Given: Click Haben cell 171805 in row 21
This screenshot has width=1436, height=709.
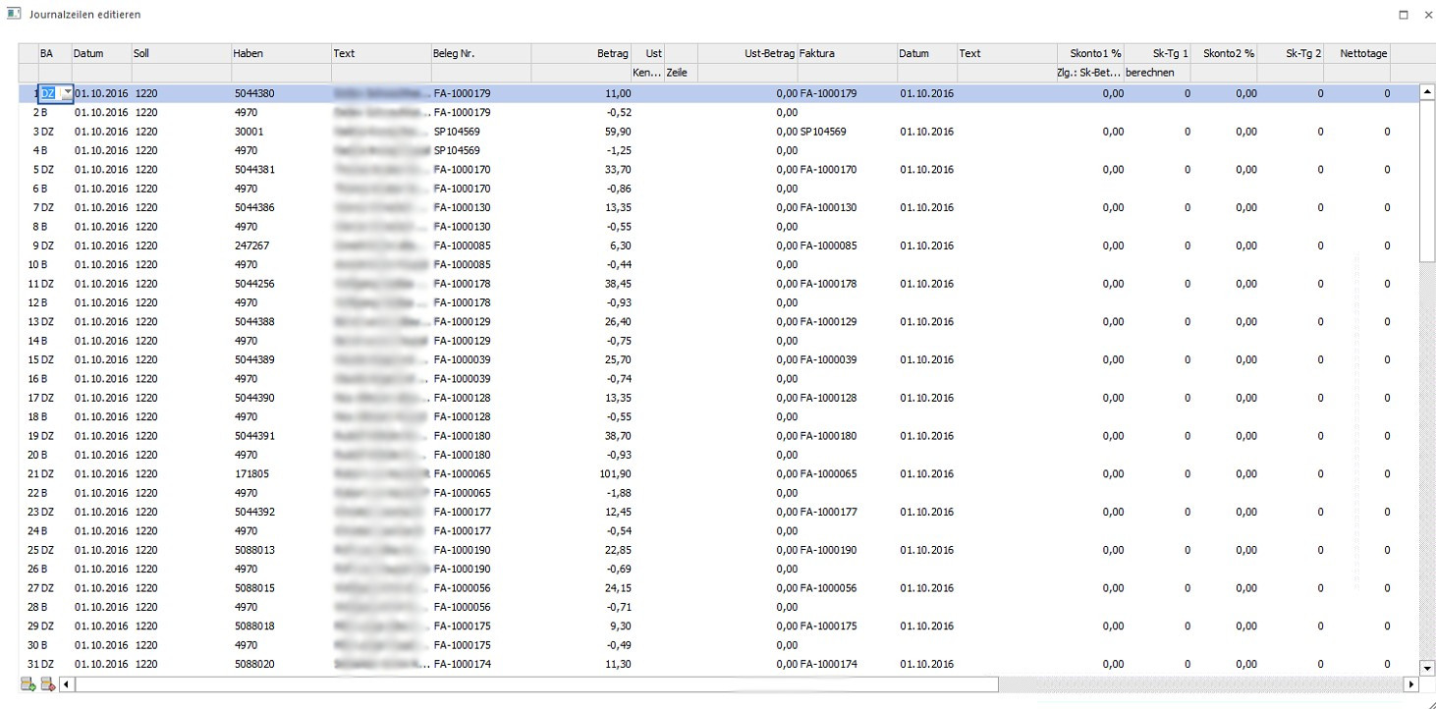Looking at the screenshot, I should pos(249,474).
